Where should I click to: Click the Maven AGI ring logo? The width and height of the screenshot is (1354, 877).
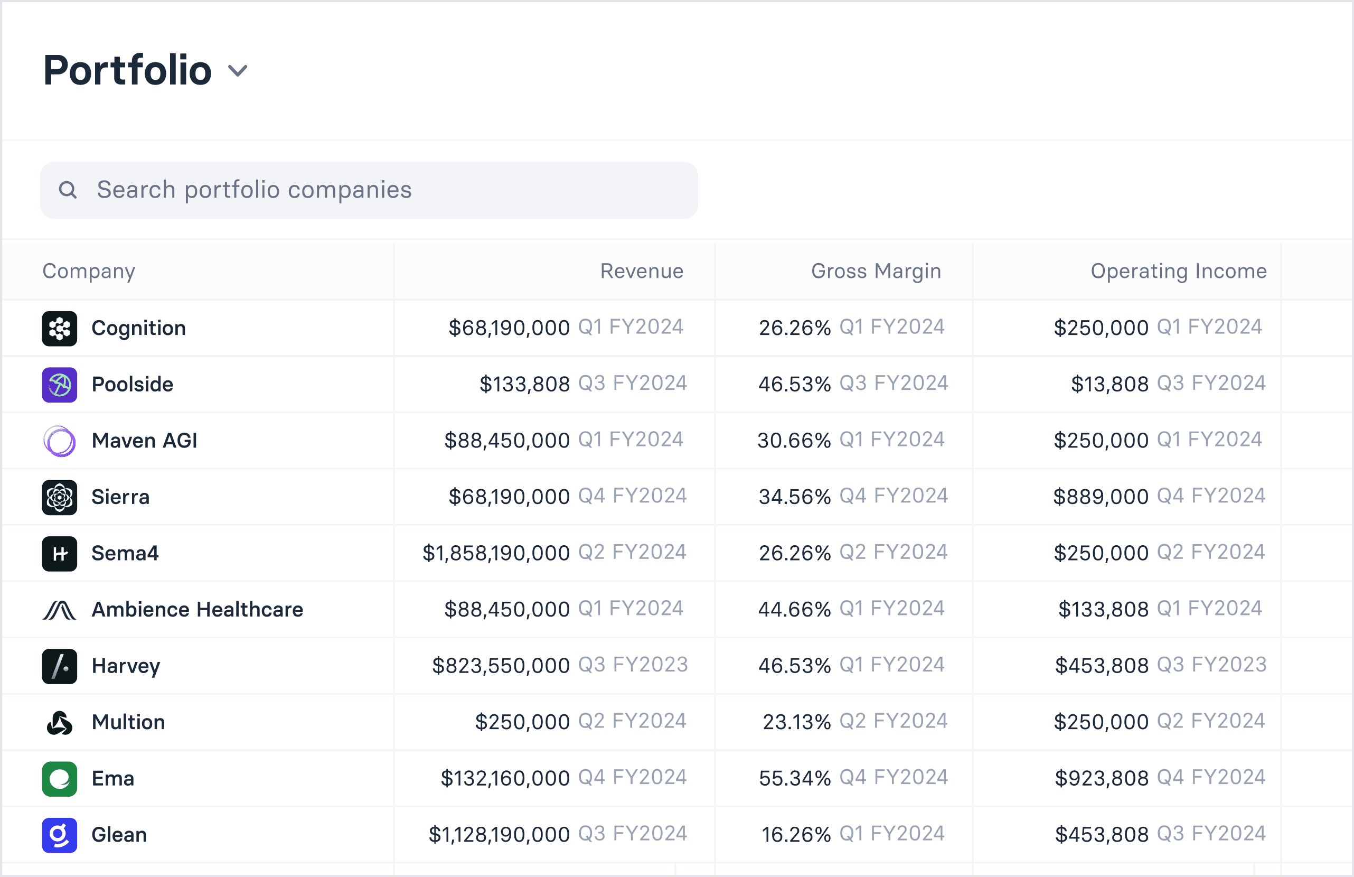click(x=59, y=441)
